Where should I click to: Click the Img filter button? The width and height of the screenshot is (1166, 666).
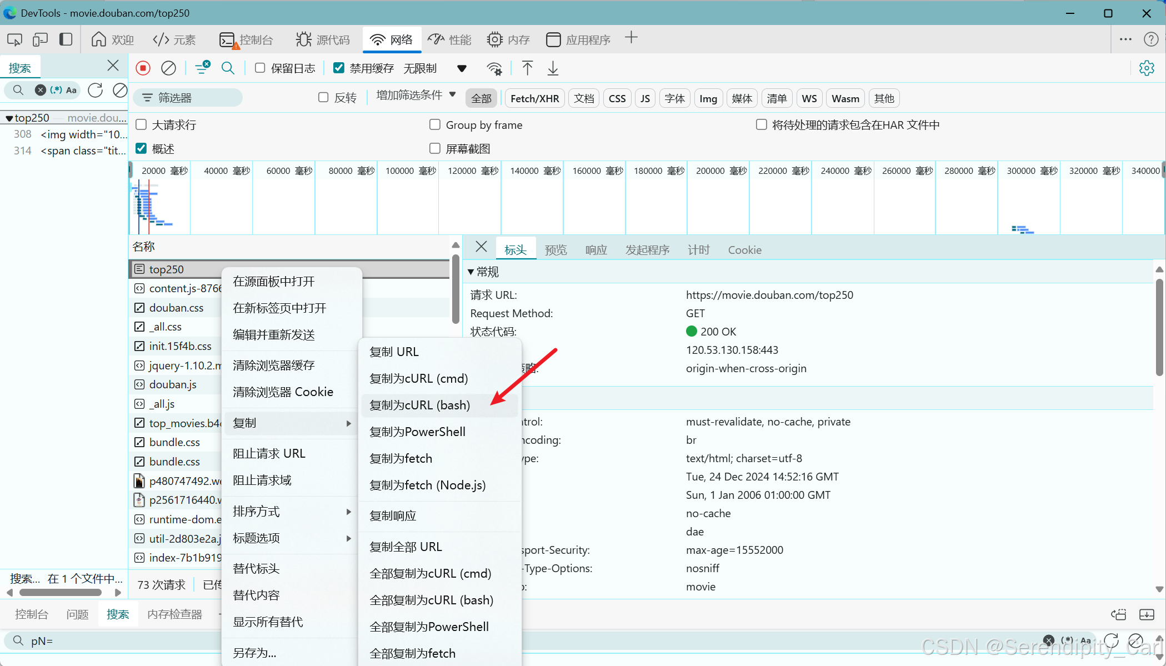click(x=708, y=98)
